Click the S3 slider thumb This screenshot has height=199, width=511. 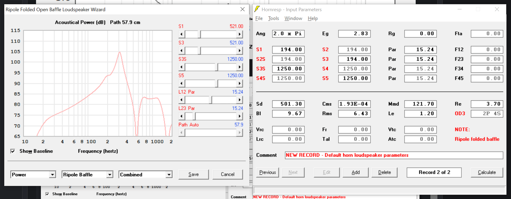click(x=199, y=51)
